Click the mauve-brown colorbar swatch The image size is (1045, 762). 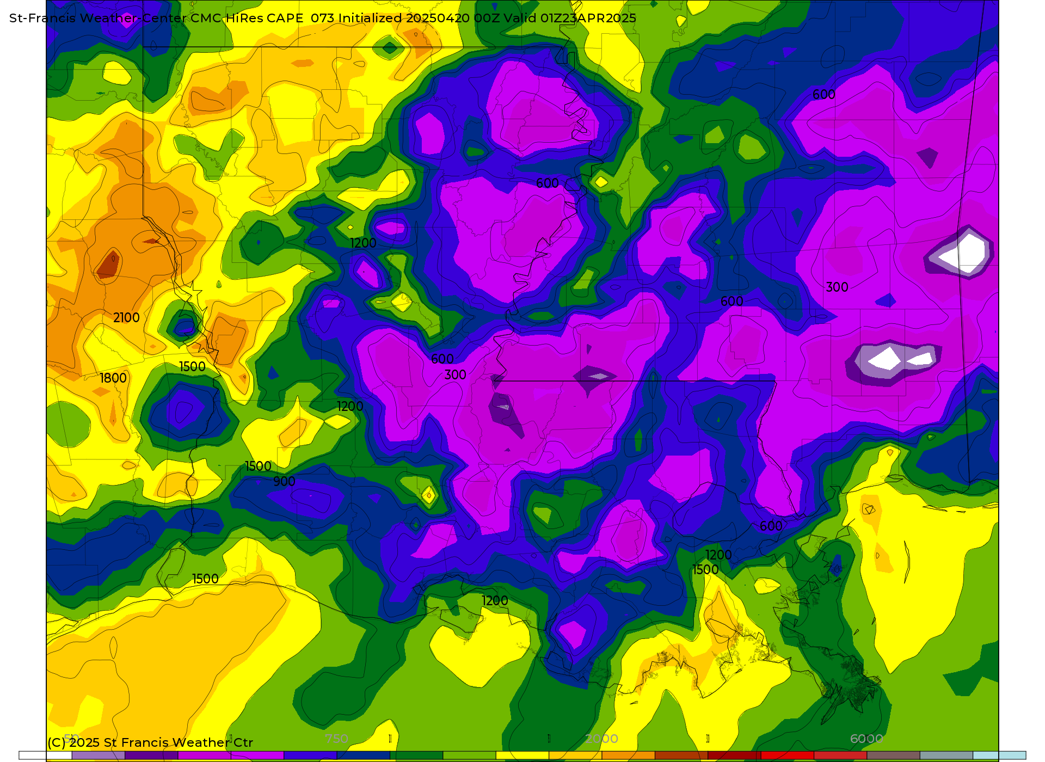tap(894, 755)
